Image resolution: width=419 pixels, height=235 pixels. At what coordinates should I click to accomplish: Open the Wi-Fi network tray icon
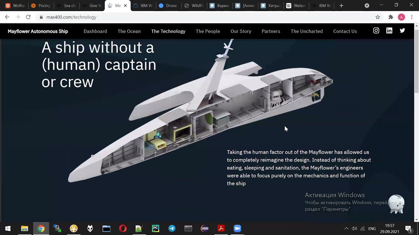pos(363,228)
